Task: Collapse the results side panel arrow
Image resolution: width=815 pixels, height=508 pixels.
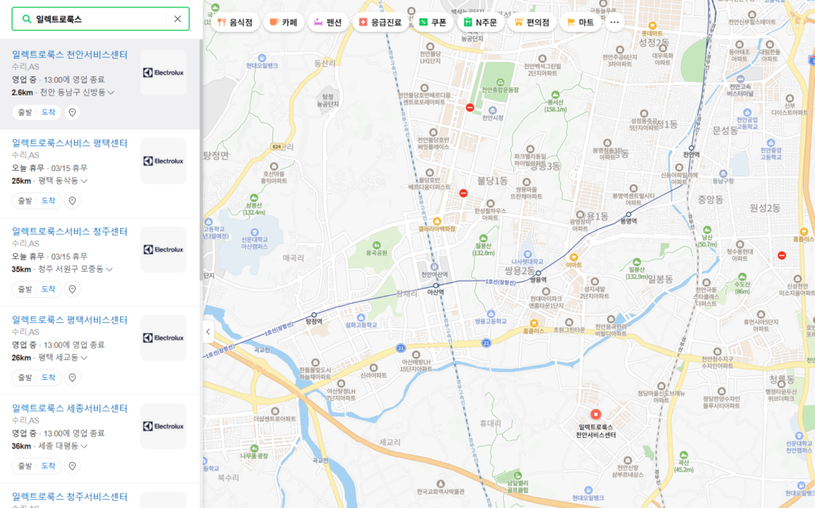Action: [208, 332]
